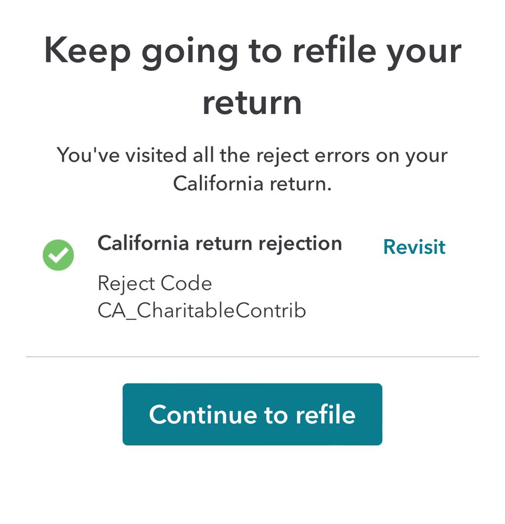Tap the completed status check circle
This screenshot has height=524, width=505.
58,255
